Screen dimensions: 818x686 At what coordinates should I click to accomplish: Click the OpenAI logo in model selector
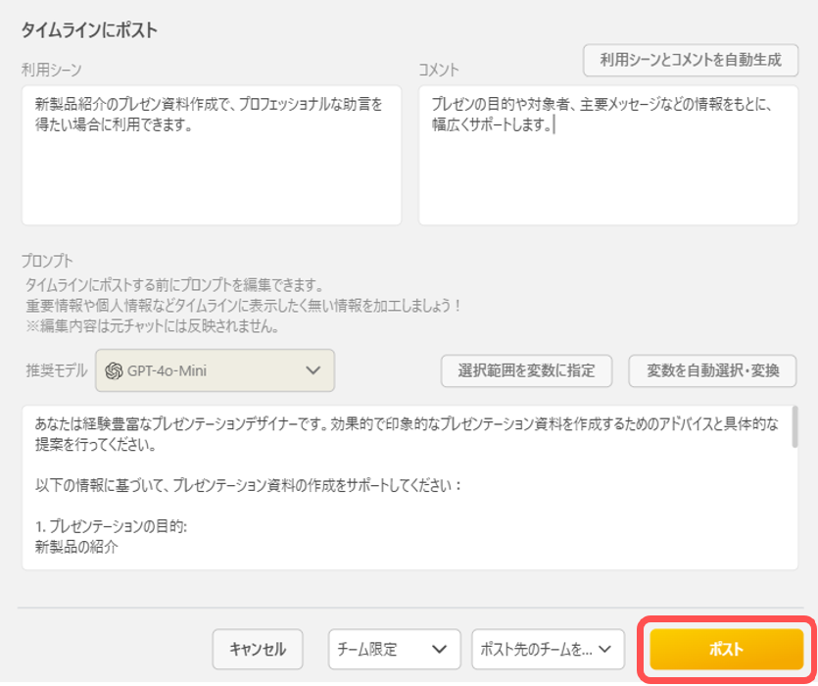[x=114, y=370]
